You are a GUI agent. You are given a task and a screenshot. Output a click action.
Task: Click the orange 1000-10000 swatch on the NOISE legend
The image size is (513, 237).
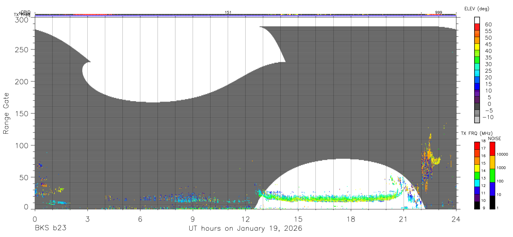click(492, 162)
